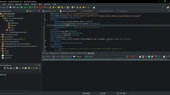
Task: Open the Window menu
Action: (47, 4)
